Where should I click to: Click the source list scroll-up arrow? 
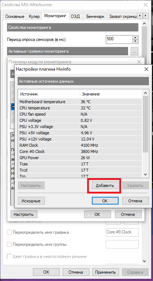145,93
